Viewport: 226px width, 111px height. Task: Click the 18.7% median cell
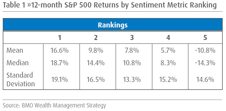(59, 63)
